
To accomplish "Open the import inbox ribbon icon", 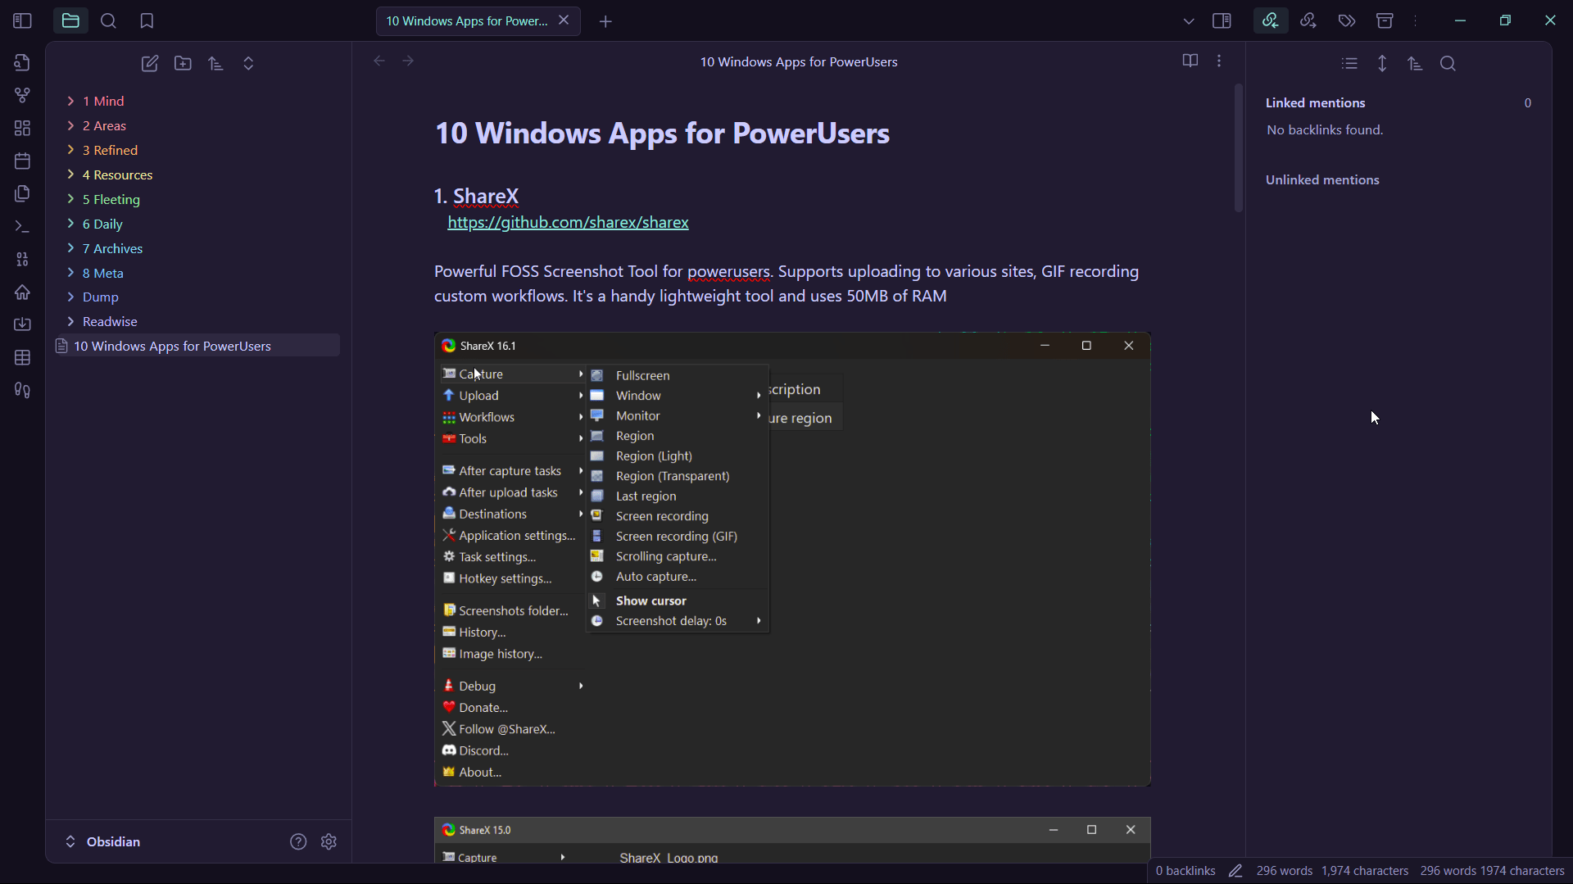I will (22, 325).
